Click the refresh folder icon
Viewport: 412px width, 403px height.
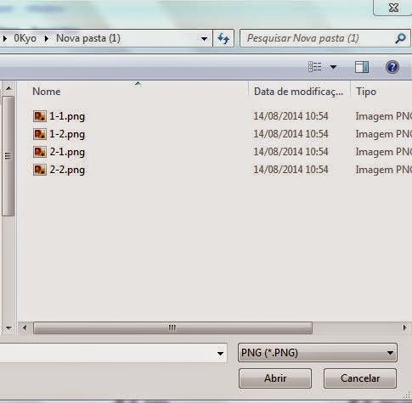223,38
